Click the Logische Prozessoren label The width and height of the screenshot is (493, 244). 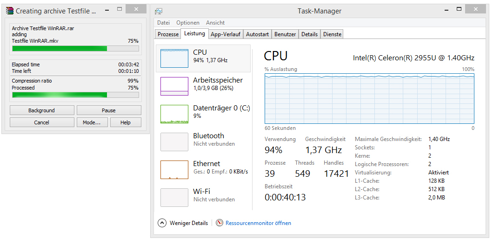(382, 164)
